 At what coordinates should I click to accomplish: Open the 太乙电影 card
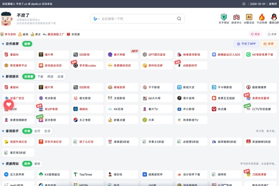pos(87,120)
